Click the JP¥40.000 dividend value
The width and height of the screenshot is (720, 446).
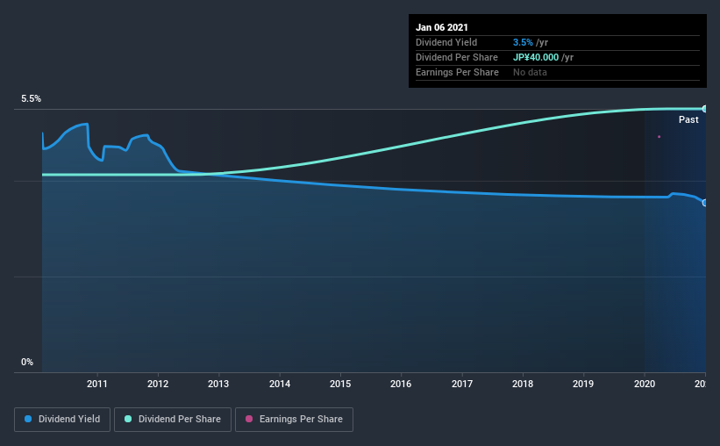click(536, 57)
